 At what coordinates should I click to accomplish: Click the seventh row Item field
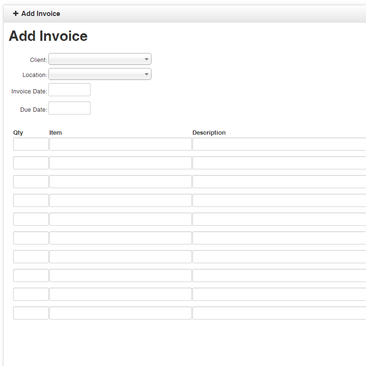pyautogui.click(x=121, y=257)
